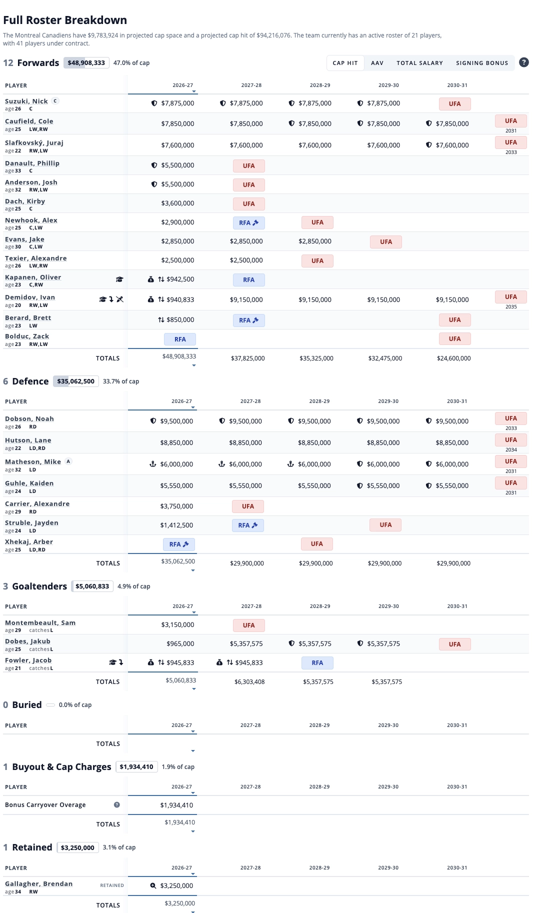Switch to Signing Bonus view

(482, 63)
